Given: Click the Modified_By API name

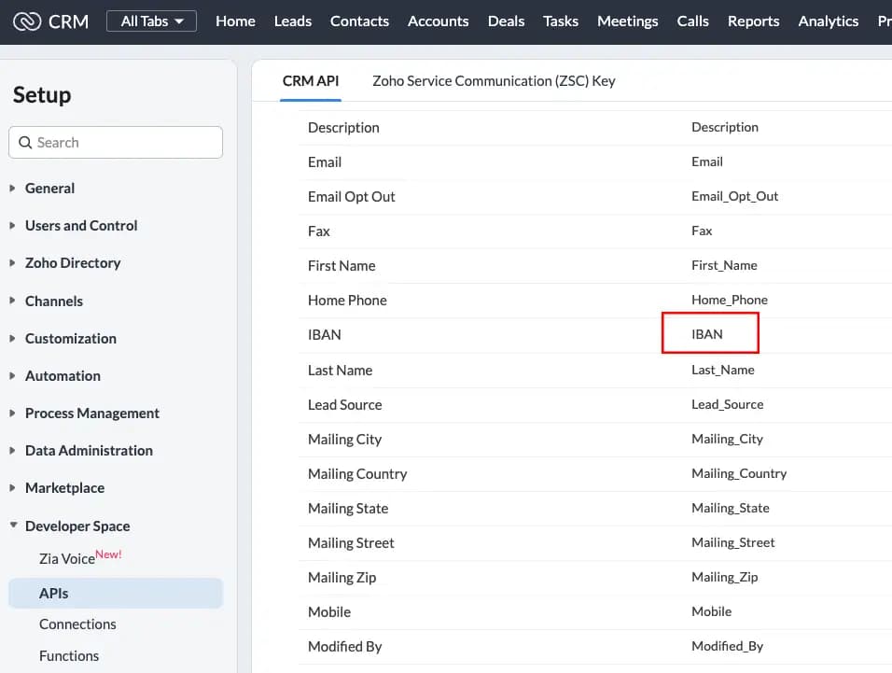Looking at the screenshot, I should [727, 646].
